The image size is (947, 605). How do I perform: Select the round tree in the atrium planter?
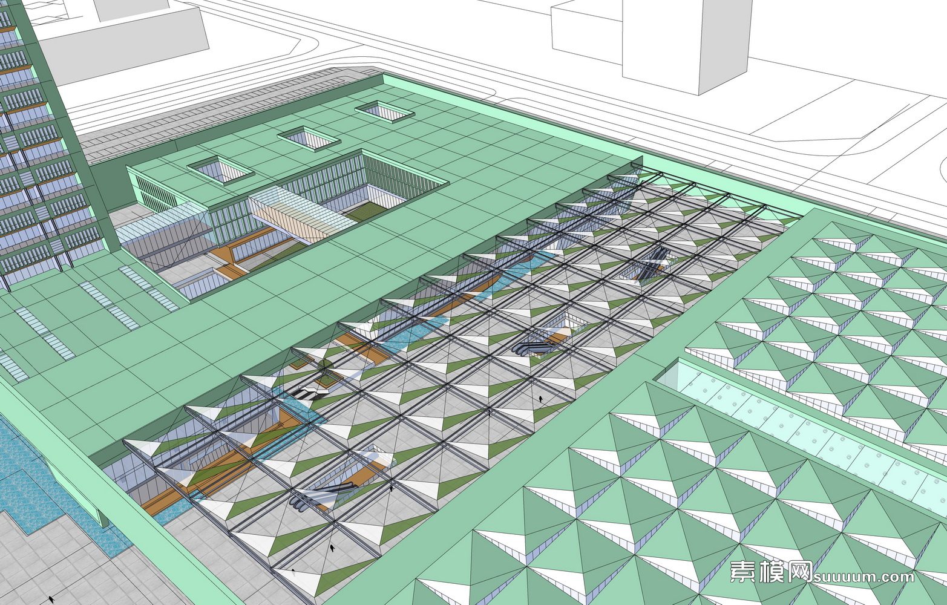326,364
